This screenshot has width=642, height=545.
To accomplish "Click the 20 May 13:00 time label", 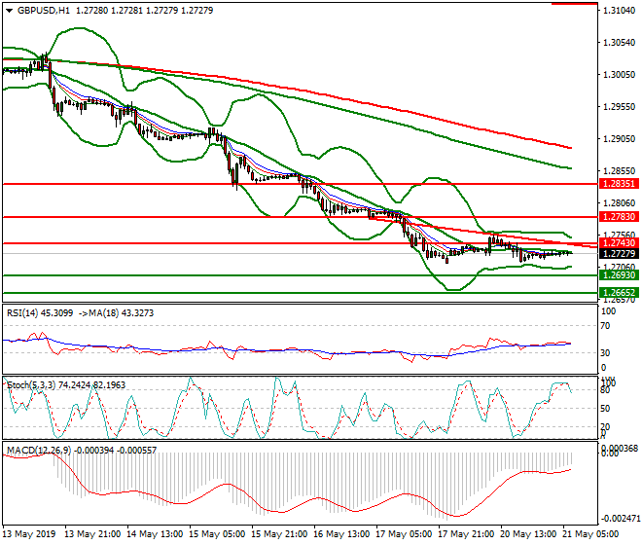I will [x=528, y=534].
